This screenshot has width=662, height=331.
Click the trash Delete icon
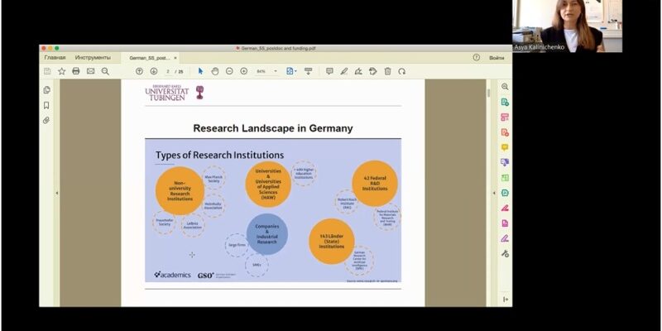point(387,71)
